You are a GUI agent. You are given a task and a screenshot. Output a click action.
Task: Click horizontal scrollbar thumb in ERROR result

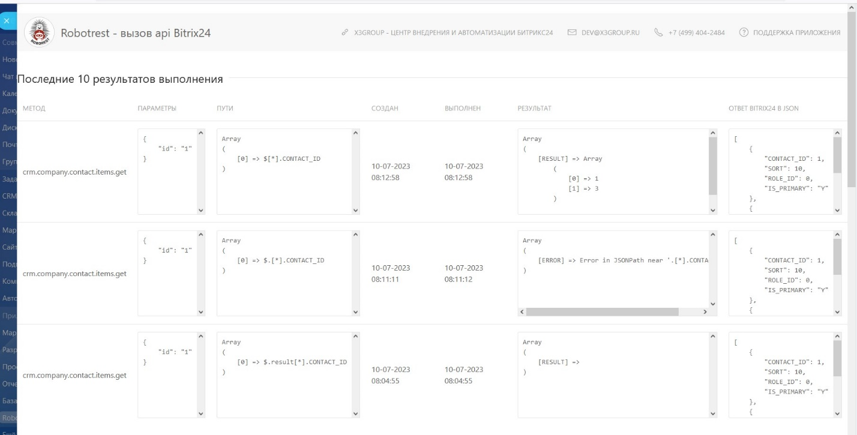602,312
